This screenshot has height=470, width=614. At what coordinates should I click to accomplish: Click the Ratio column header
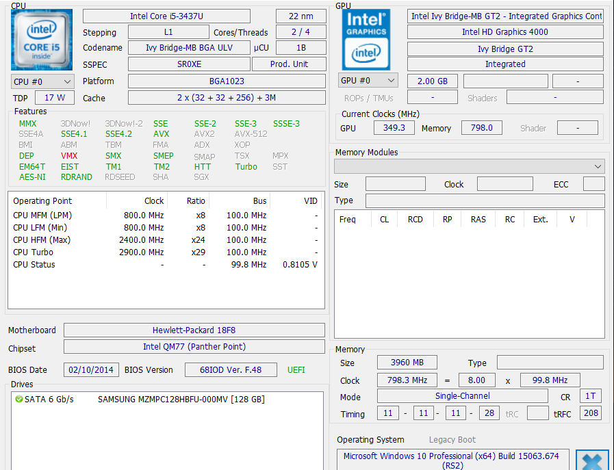click(189, 200)
